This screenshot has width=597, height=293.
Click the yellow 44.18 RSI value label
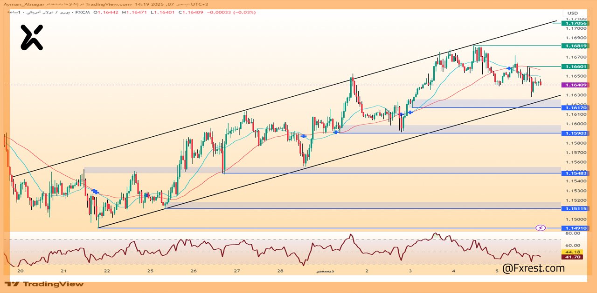point(574,252)
